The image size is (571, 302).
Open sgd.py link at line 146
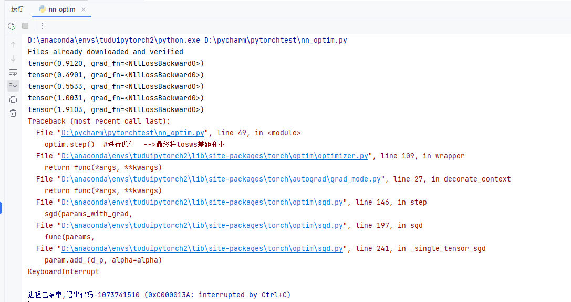click(202, 203)
